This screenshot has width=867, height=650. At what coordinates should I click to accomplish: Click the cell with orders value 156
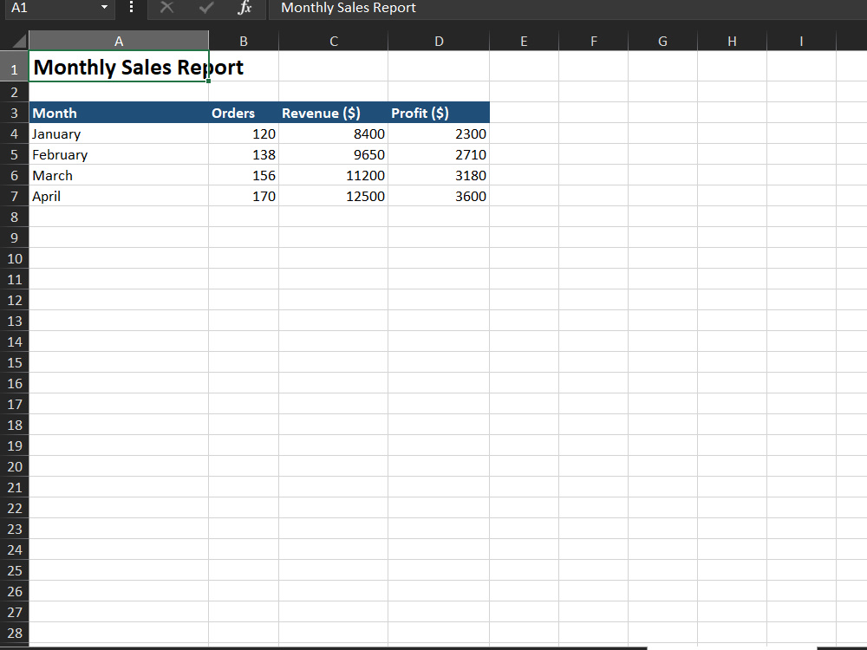click(x=244, y=175)
